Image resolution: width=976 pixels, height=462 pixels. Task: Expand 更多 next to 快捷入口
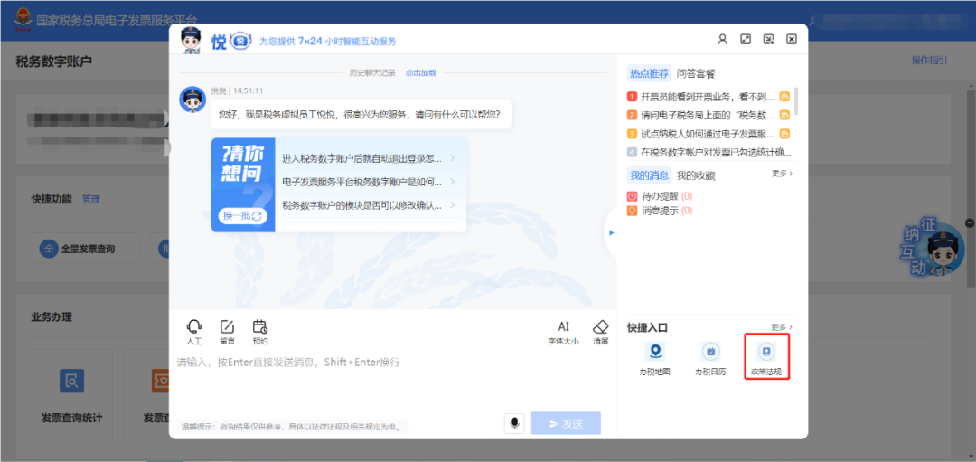coord(782,326)
